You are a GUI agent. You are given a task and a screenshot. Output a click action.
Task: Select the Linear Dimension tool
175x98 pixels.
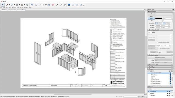(x=43, y=5)
